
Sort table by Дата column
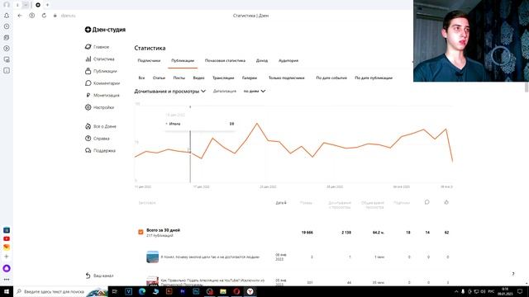281,203
